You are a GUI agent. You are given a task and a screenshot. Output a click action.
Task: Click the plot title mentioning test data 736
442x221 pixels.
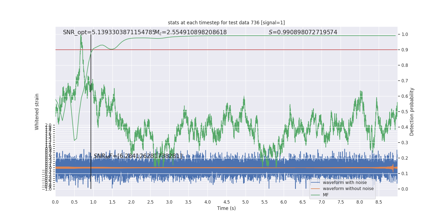[226, 23]
